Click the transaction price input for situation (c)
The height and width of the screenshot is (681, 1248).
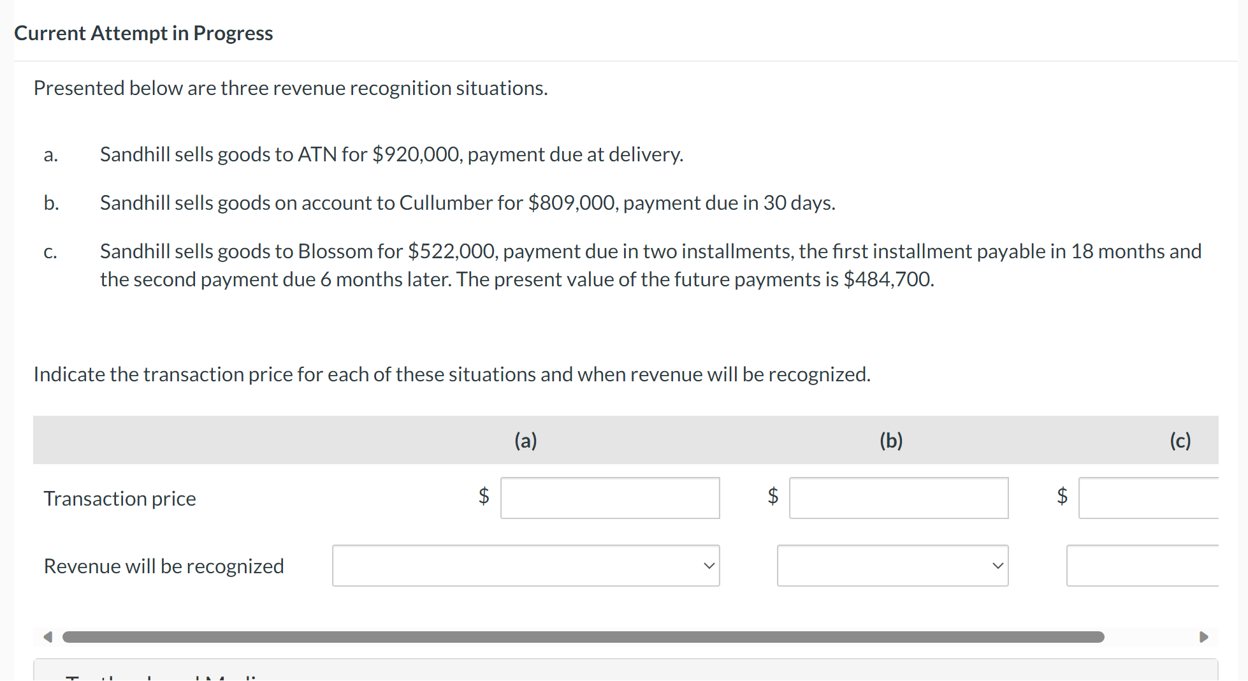tap(1160, 498)
